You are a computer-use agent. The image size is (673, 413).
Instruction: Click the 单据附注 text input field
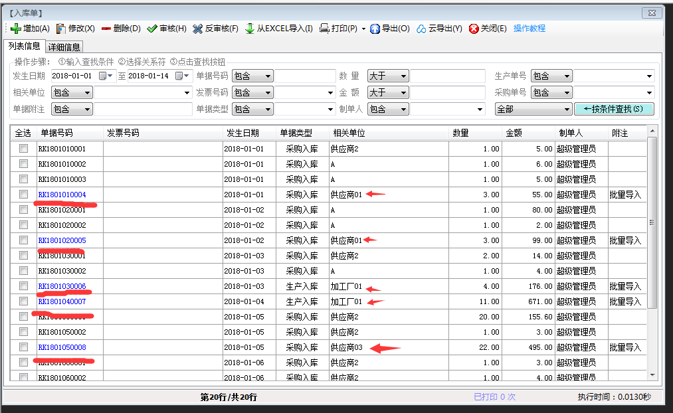pos(143,110)
